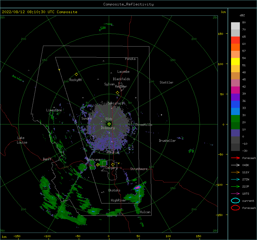
Task: Click the yellow diamond marker beside RockyMH
Action: 76,74
